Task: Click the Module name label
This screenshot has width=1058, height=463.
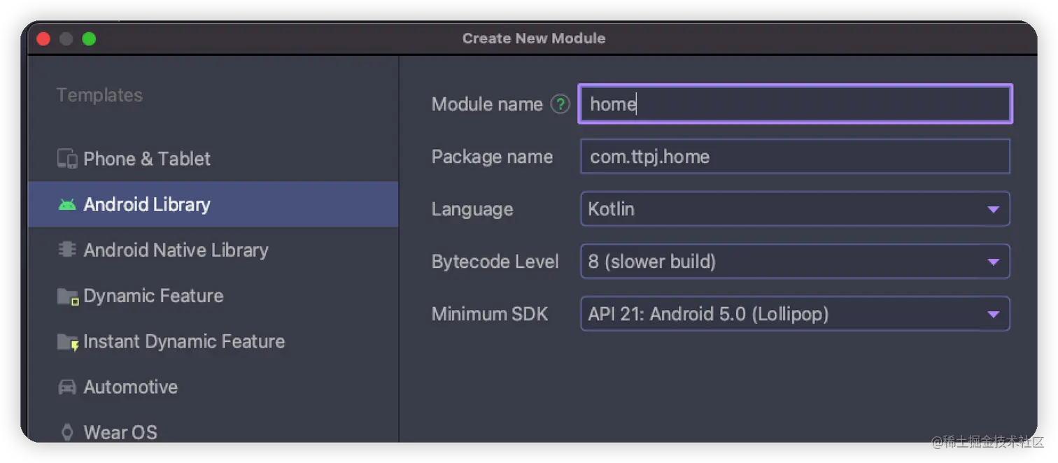Action: pos(487,104)
